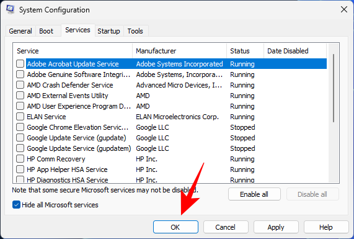354x239 pixels.
Task: Open Help for System Configuration
Action: pos(325,227)
